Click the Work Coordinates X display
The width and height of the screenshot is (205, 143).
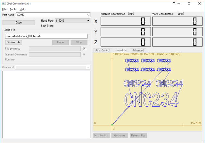point(177,21)
